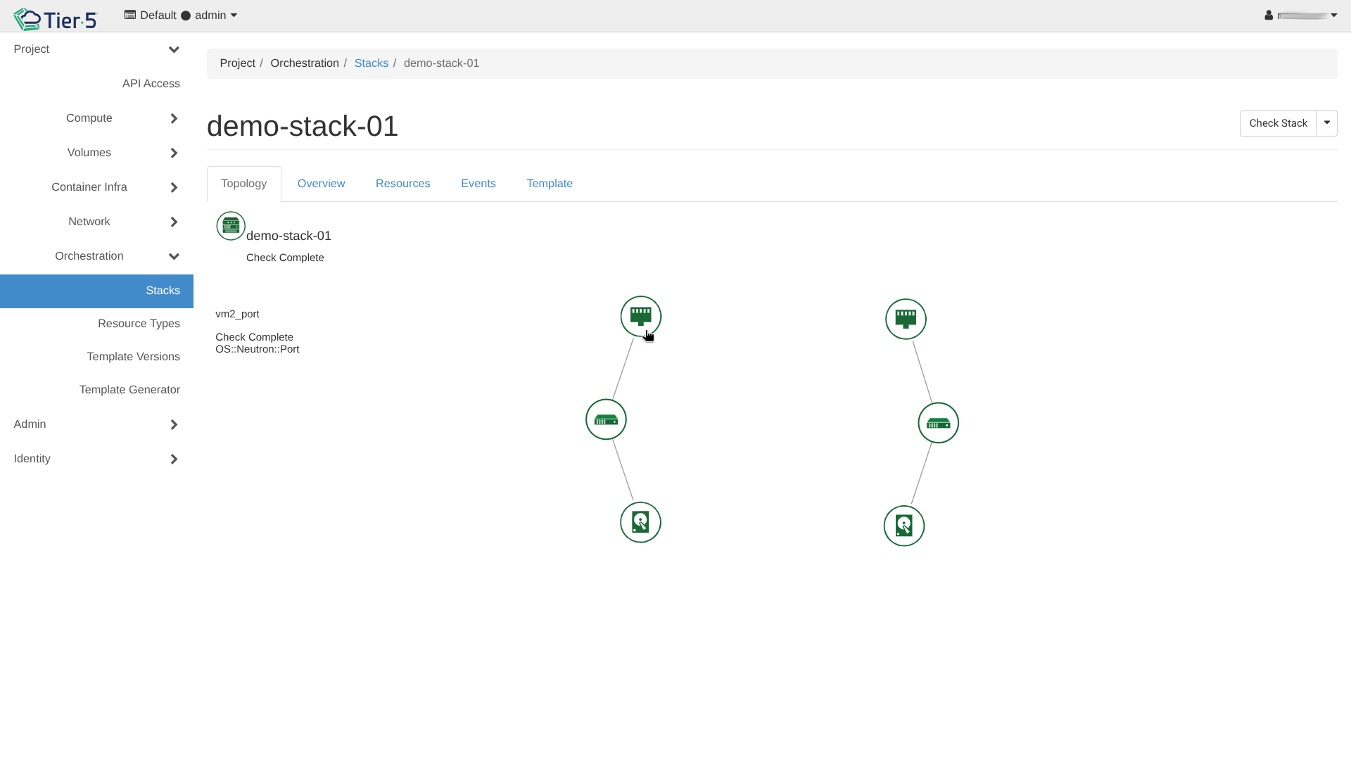Switch to the Resources tab
This screenshot has height=760, width=1351.
tap(402, 184)
